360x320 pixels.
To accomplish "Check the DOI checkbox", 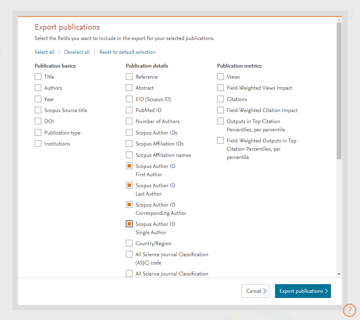I will pos(38,121).
